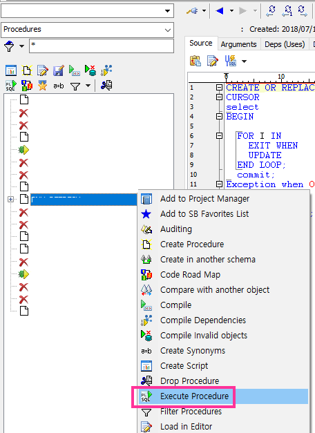This screenshot has width=315, height=433.
Task: Open the dropdown arrow beside the connection plug icon
Action: coord(204,11)
